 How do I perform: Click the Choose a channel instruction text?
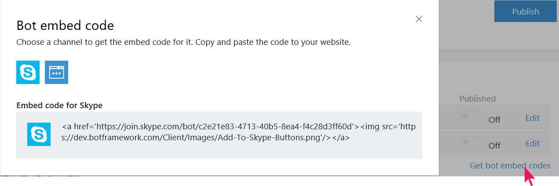(x=183, y=43)
